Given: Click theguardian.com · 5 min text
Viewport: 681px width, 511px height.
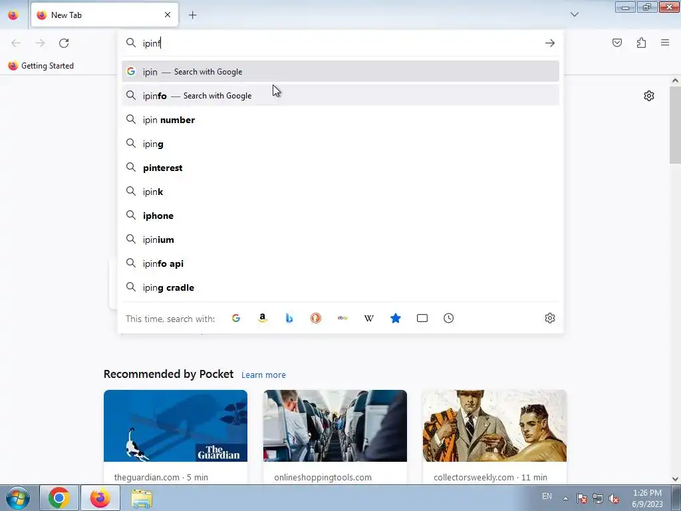Looking at the screenshot, I should 161,477.
